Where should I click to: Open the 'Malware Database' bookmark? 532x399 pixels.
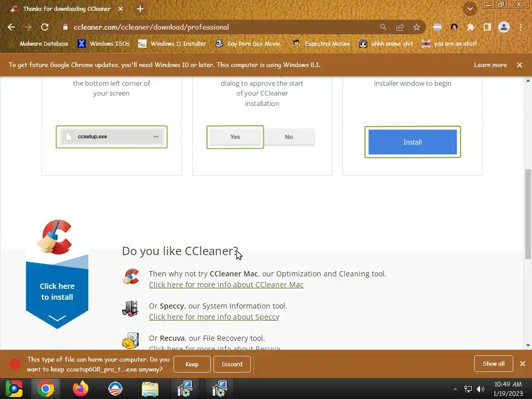coord(39,44)
